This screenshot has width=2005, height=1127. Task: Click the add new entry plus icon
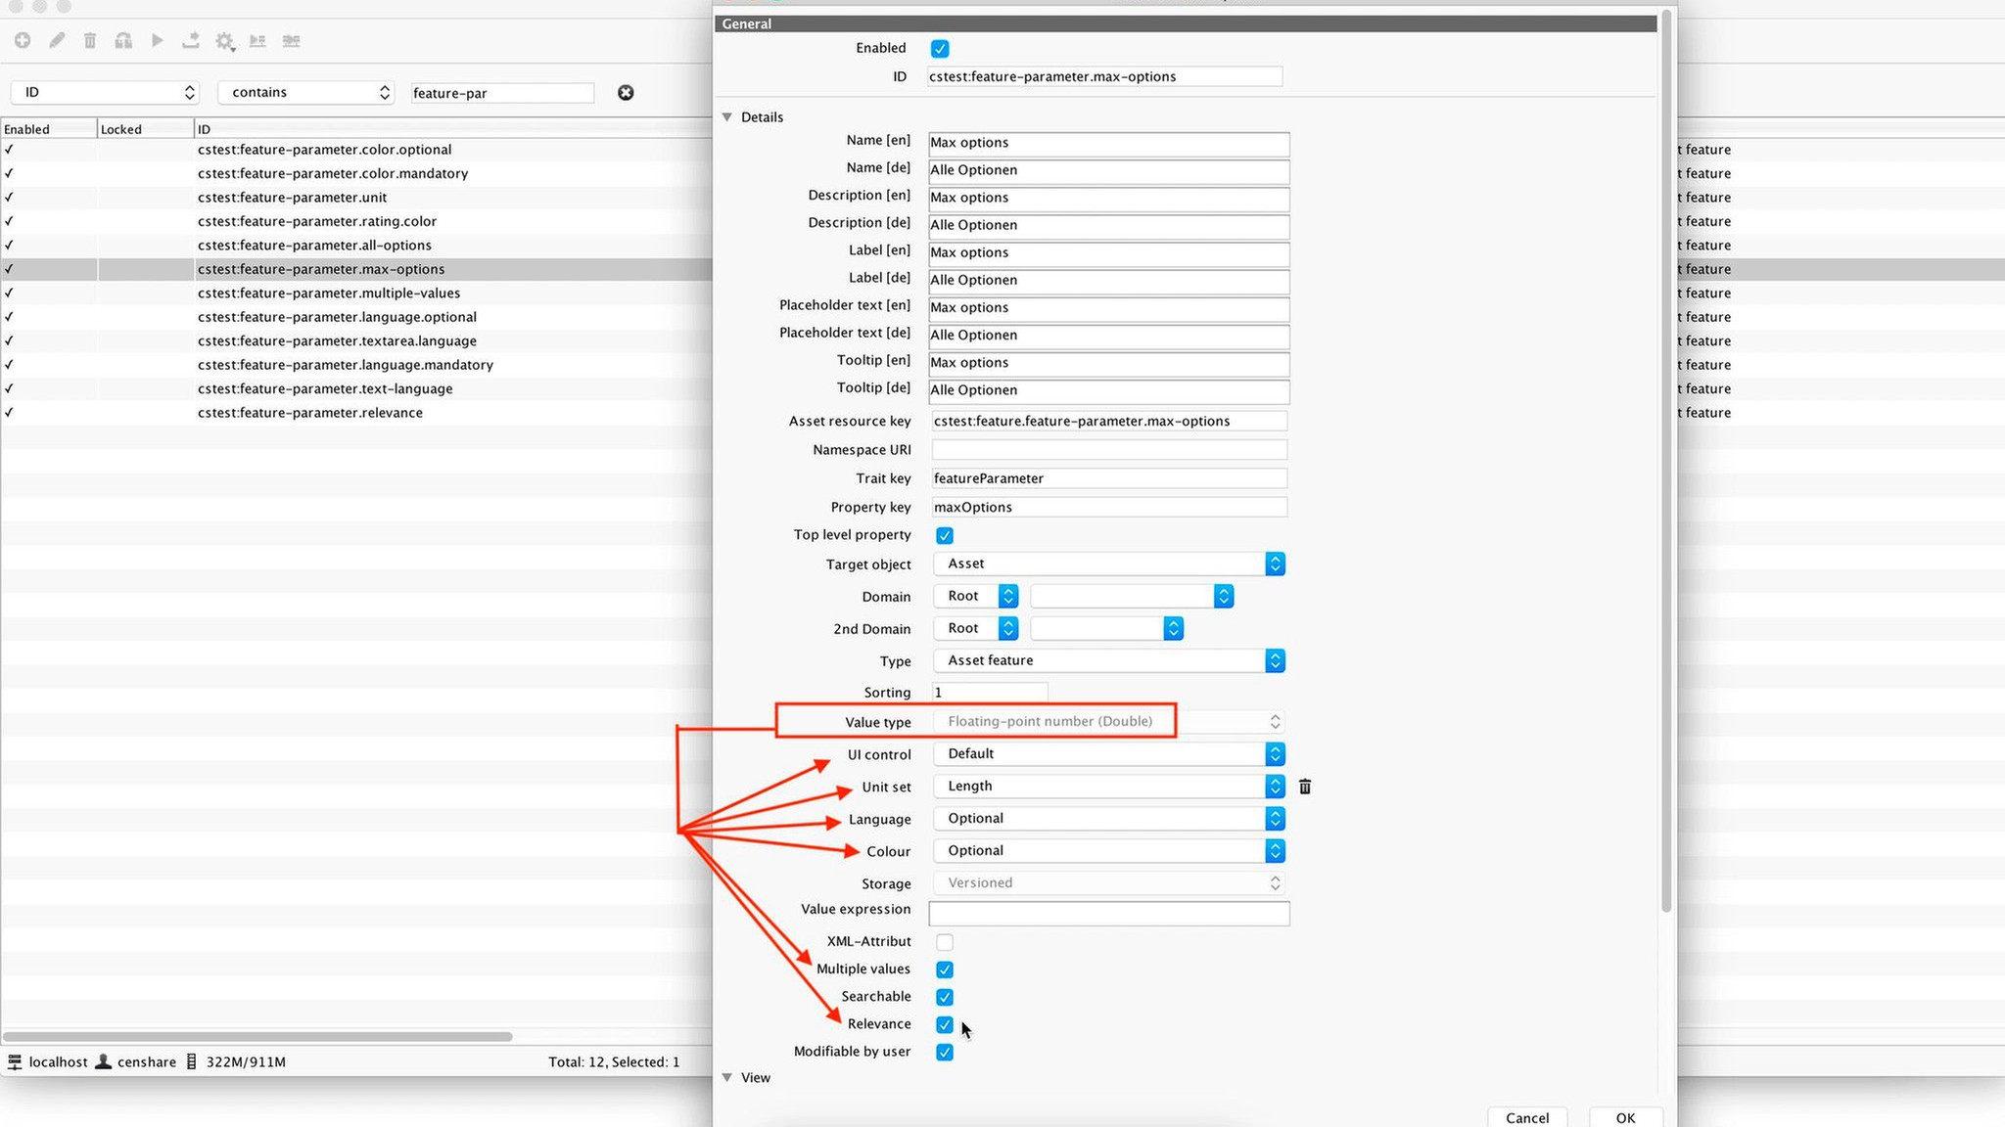pos(23,40)
